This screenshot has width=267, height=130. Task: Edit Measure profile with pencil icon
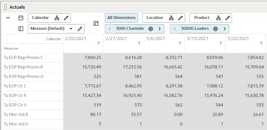pyautogui.click(x=80, y=29)
